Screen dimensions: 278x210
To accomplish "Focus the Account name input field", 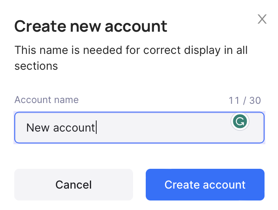I will (x=139, y=128).
